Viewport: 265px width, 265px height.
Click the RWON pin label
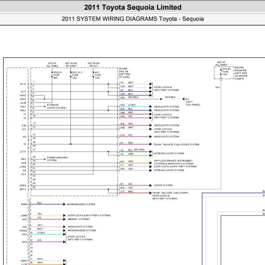pos(23,231)
